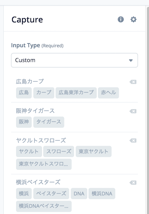Image resolution: width=149 pixels, height=214 pixels.
Task: Open Capture settings gear
Action: [x=133, y=19]
